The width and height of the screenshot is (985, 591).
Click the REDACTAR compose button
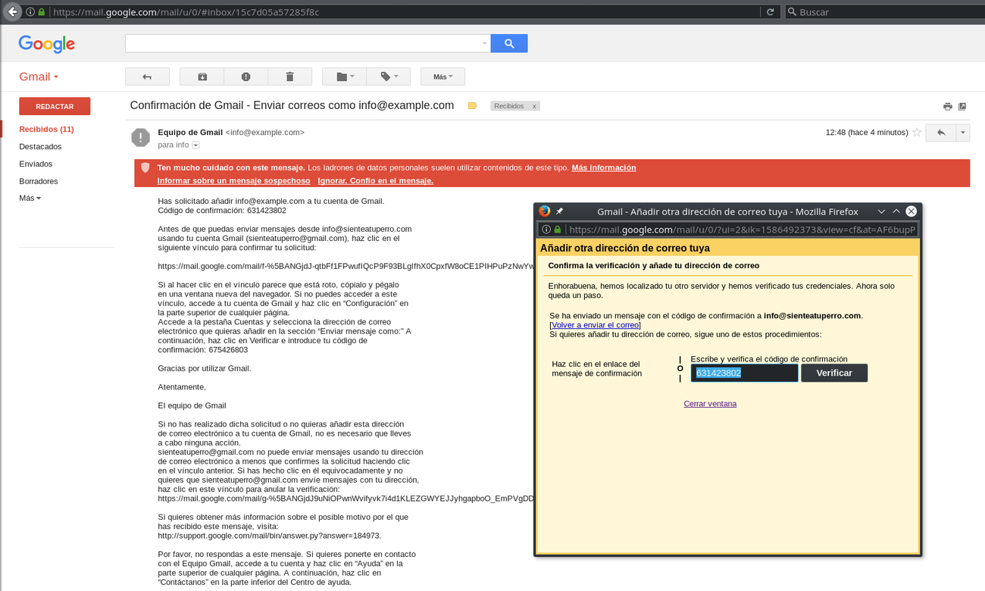55,107
